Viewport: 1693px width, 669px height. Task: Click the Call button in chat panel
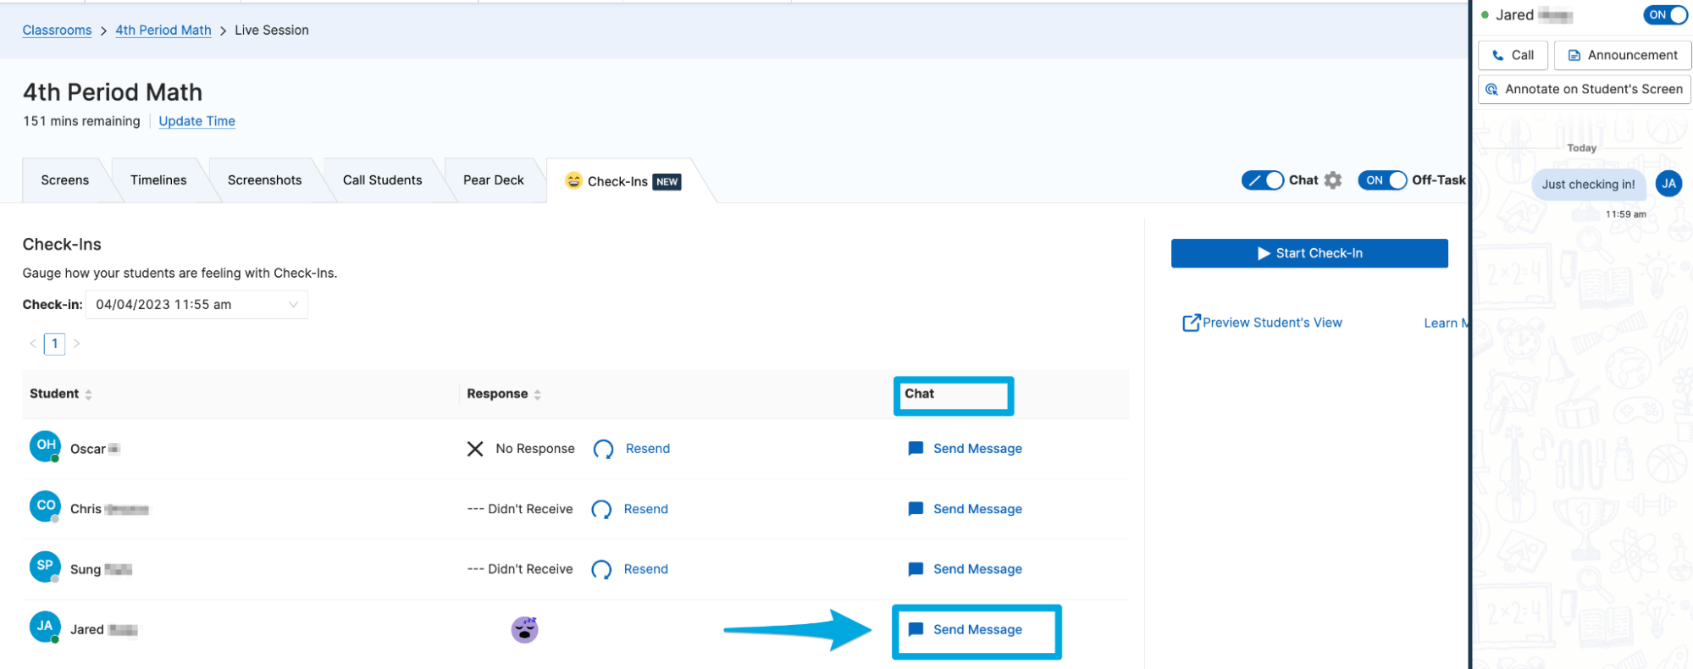point(1513,55)
